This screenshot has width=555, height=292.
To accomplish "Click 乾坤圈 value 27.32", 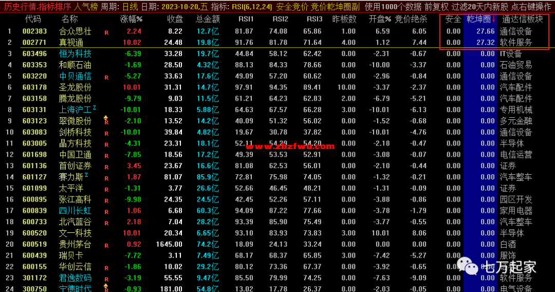I will pyautogui.click(x=485, y=43).
